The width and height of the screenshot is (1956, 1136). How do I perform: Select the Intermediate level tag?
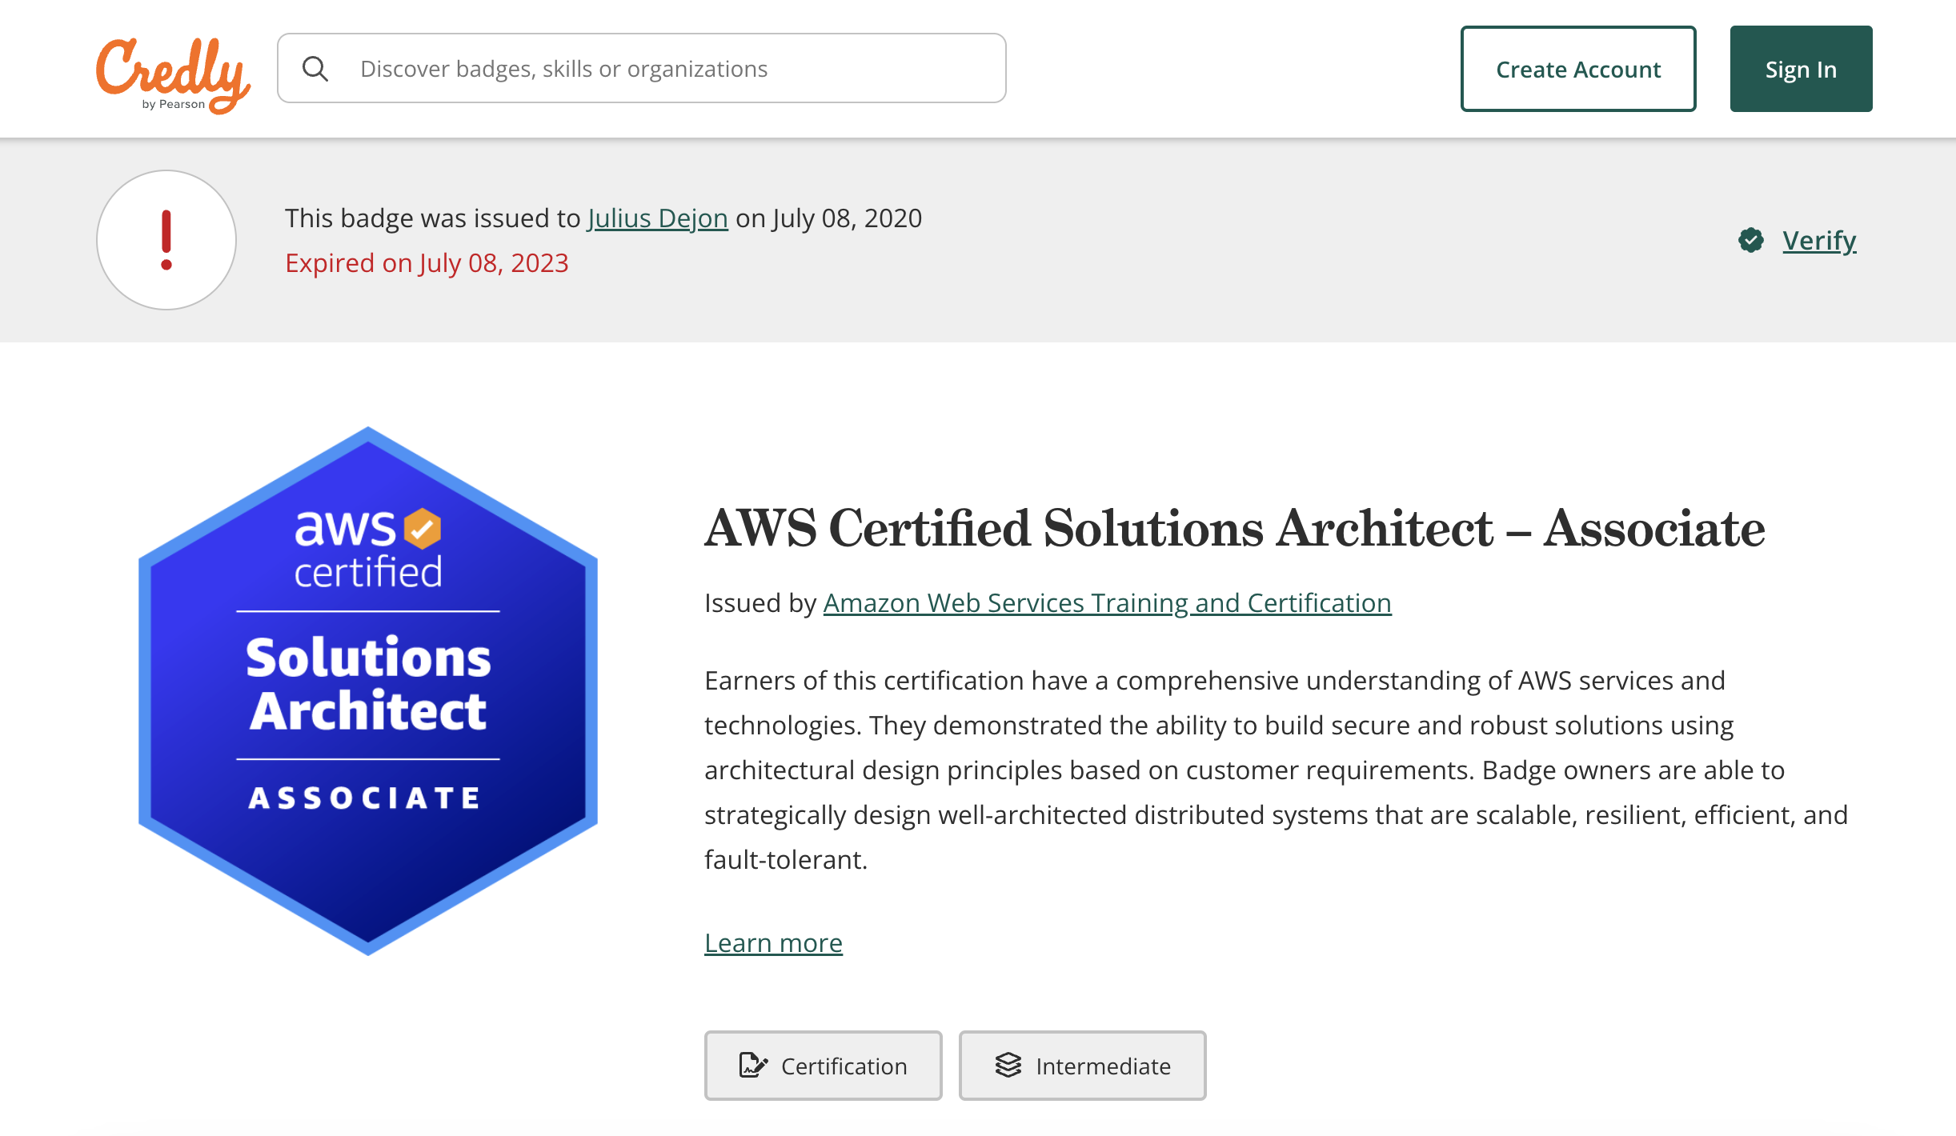1082,1065
